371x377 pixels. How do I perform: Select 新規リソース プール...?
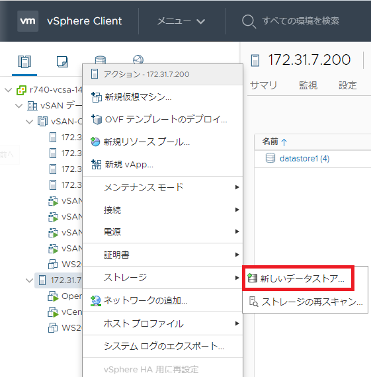pos(163,142)
